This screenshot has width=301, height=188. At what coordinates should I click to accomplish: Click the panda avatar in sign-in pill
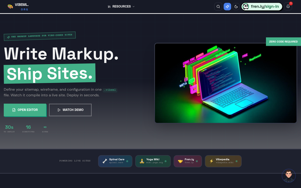pyautogui.click(x=246, y=7)
